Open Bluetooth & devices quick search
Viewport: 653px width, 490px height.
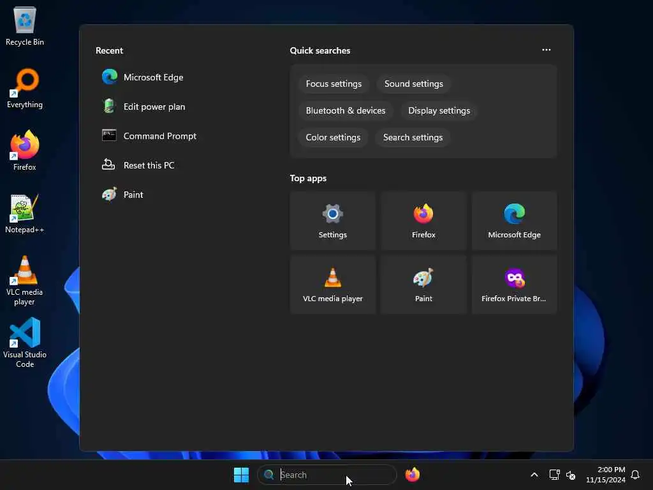click(x=346, y=110)
